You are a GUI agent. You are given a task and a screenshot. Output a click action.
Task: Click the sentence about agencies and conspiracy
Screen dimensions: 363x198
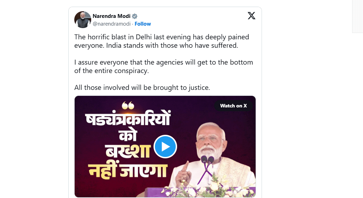(x=163, y=66)
